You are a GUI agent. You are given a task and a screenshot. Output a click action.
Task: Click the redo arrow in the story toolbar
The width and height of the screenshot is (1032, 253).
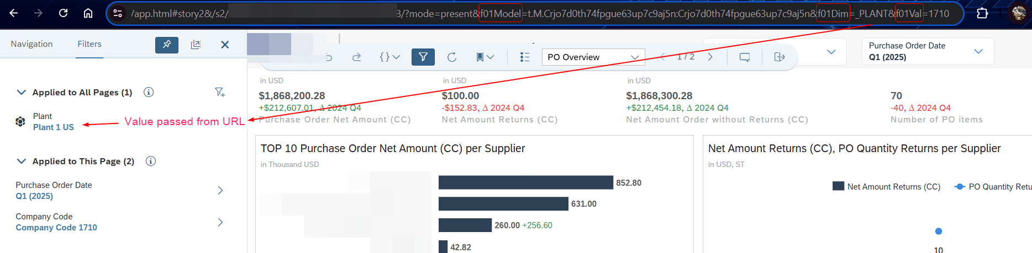point(356,57)
